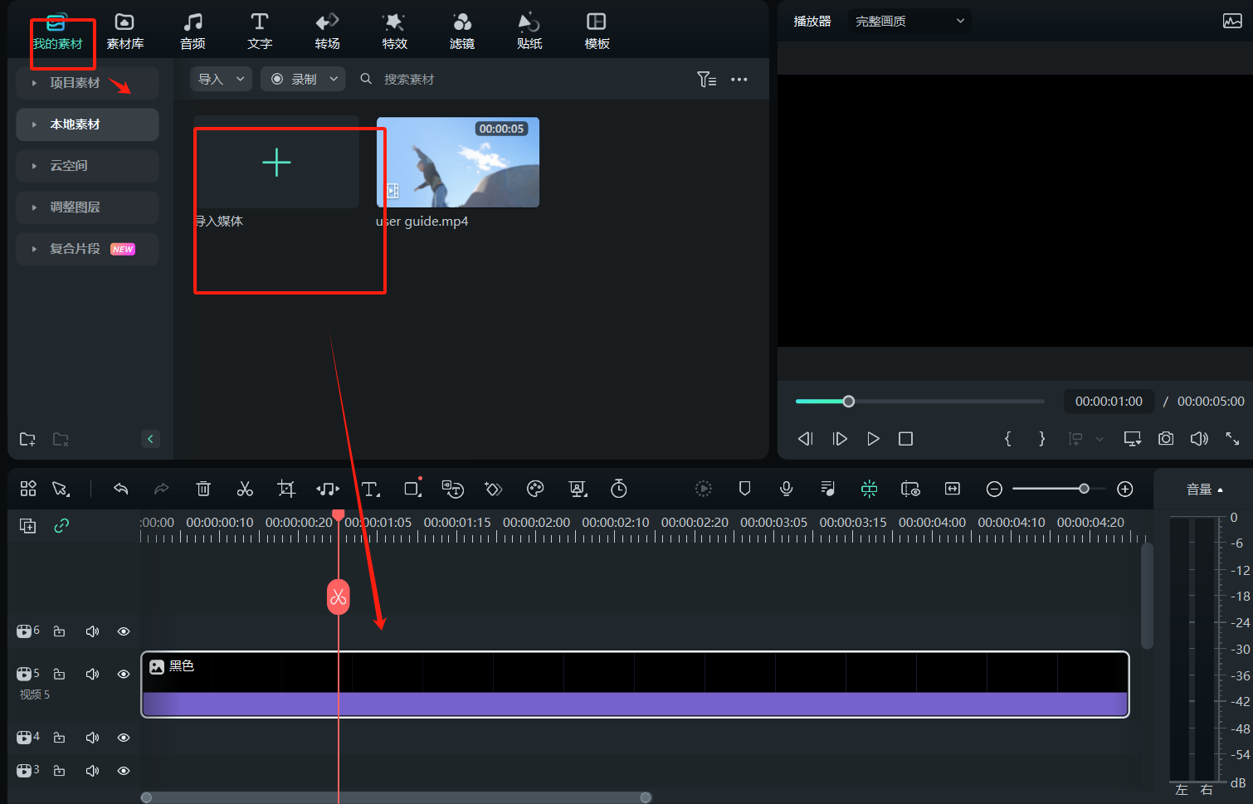Click the timeline zoom slider handle

coord(1084,489)
